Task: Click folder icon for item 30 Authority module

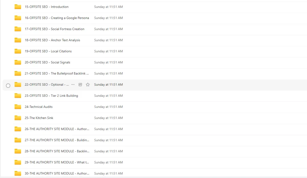Action: tap(18, 173)
